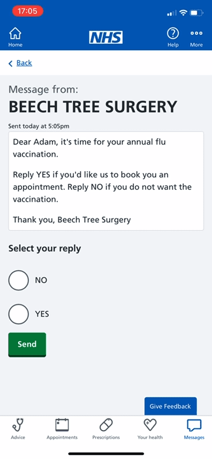
Task: Go to the Back link
Action: tap(24, 63)
